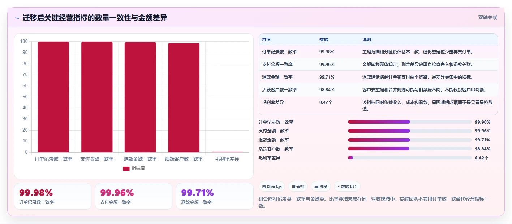Click the 活跃客户数一致率 progress bar
The width and height of the screenshot is (512, 224).
(410, 149)
